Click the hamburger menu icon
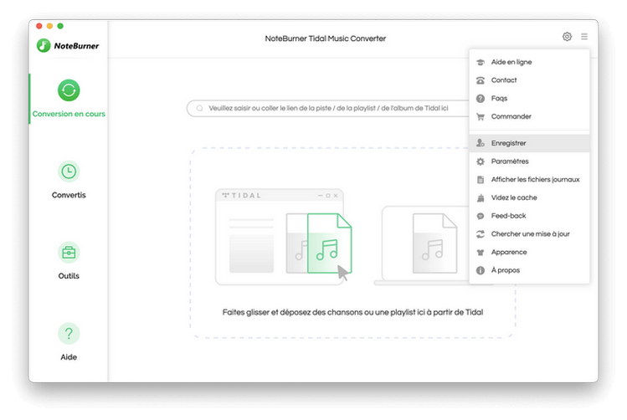Viewport: 627px width, 420px height. pos(584,37)
